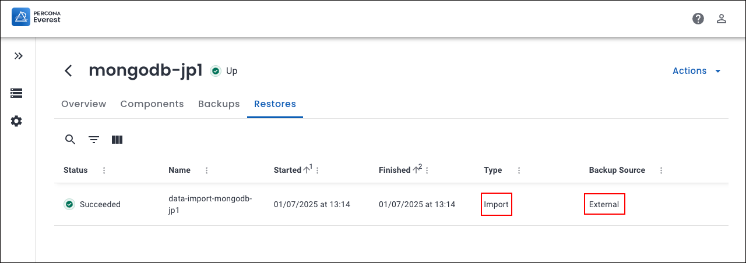
Task: Open Status column options menu
Action: point(104,170)
